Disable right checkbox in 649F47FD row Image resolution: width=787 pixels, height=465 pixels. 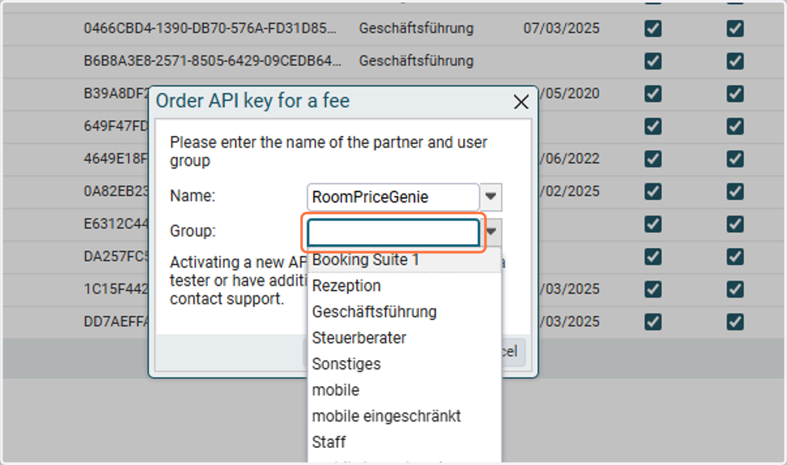(x=735, y=126)
